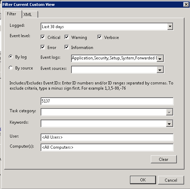Disable the Verbose event level checkbox
190x189 pixels.
[100, 37]
